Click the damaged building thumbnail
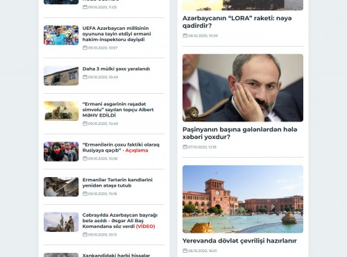Screen dimensions: 347x257 click(61, 76)
